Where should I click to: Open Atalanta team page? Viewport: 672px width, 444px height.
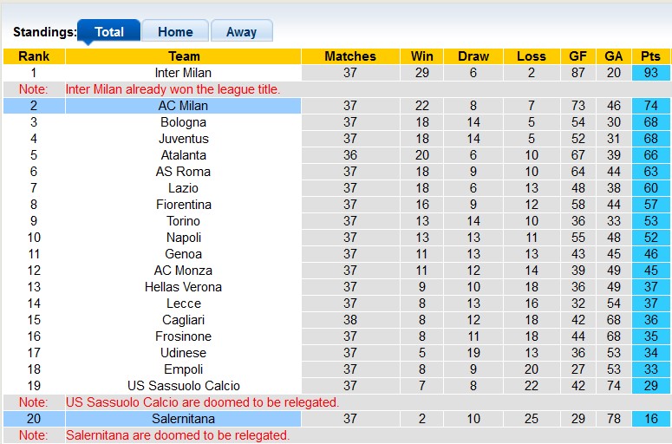tap(183, 155)
